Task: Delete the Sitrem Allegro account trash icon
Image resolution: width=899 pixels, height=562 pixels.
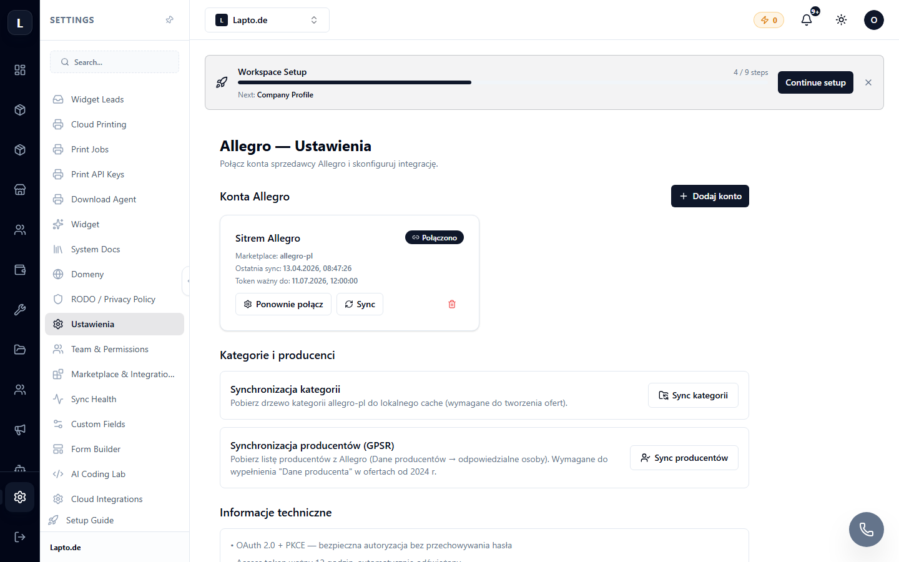Action: click(x=452, y=304)
